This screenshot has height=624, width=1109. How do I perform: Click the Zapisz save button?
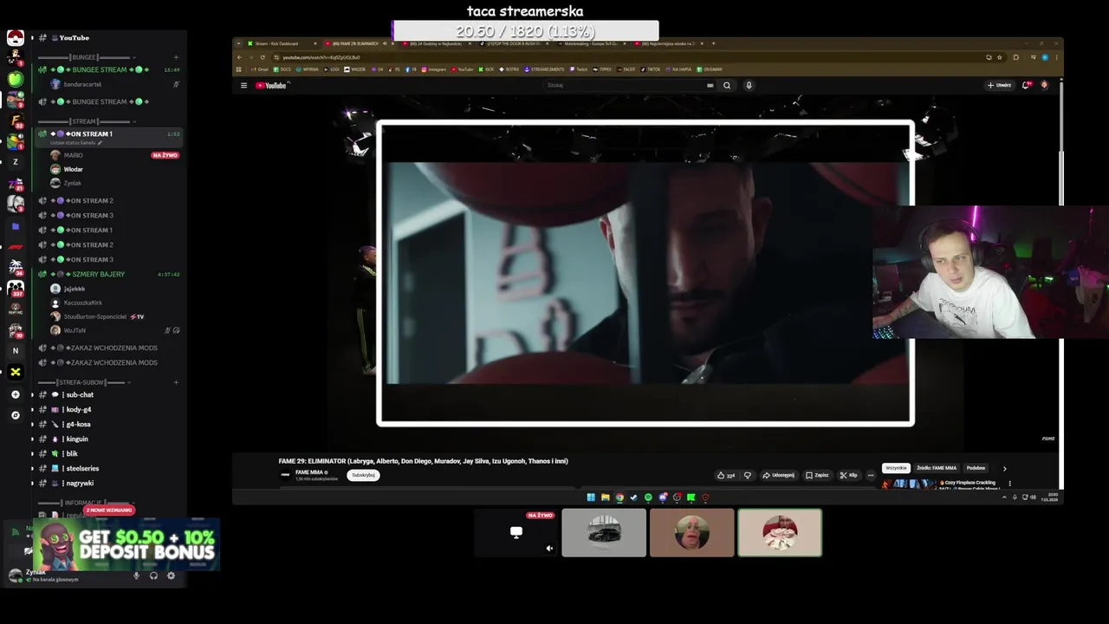[817, 475]
